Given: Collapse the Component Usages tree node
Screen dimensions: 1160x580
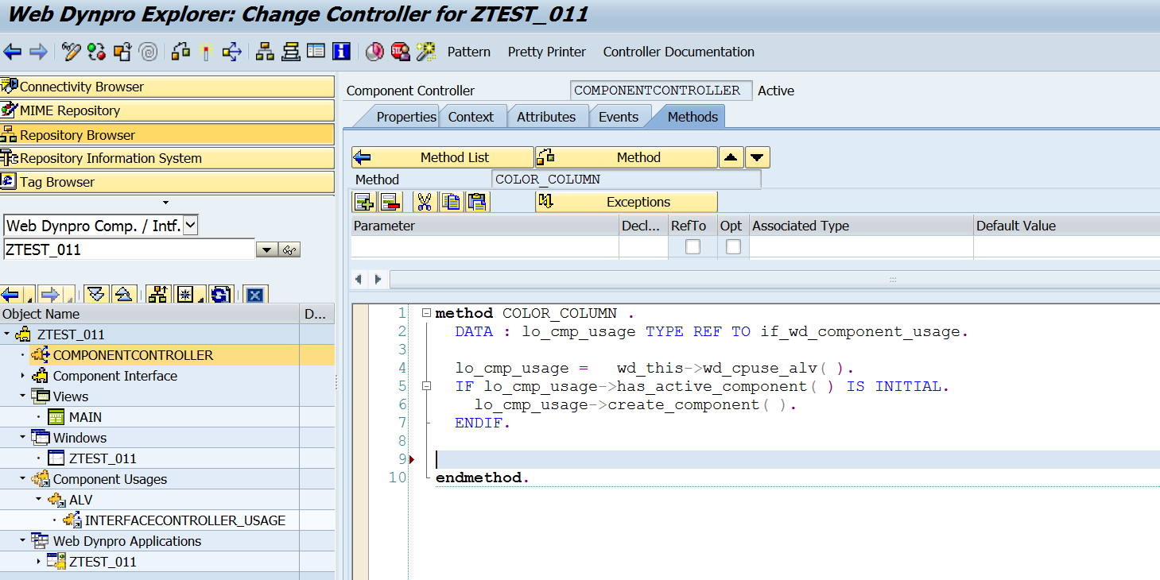Looking at the screenshot, I should 23,479.
